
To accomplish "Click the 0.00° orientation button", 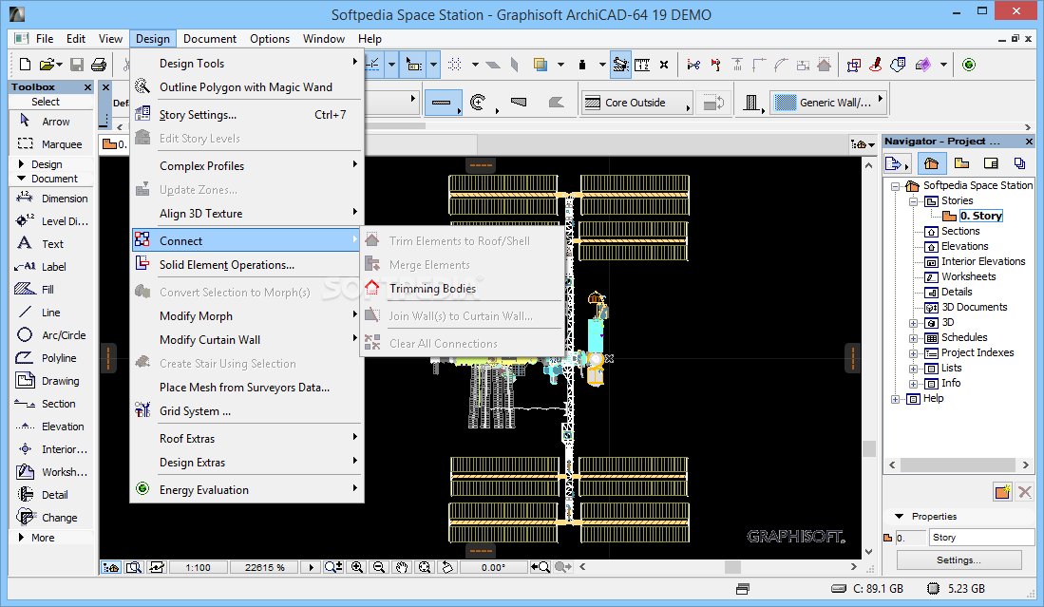I will 493,568.
